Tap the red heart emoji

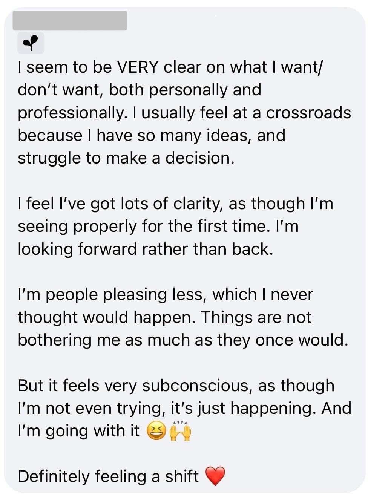[x=215, y=476]
